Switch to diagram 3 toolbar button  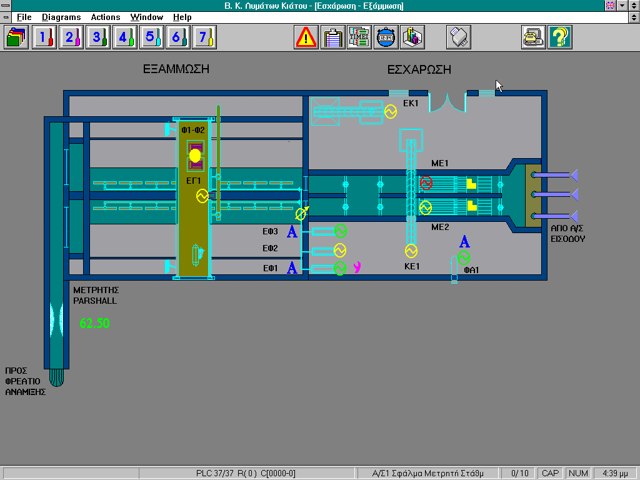point(97,37)
